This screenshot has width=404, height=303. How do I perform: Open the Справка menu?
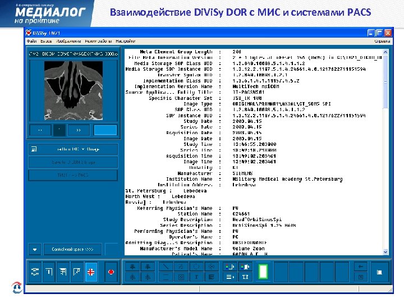point(382,41)
